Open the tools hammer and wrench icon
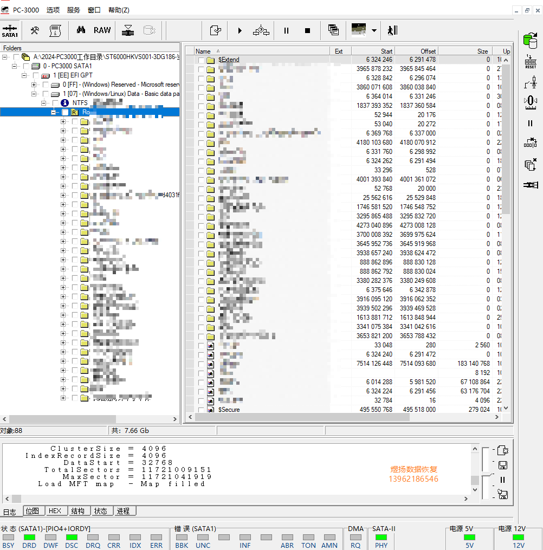Screen dimensions: 543x550 (34, 31)
